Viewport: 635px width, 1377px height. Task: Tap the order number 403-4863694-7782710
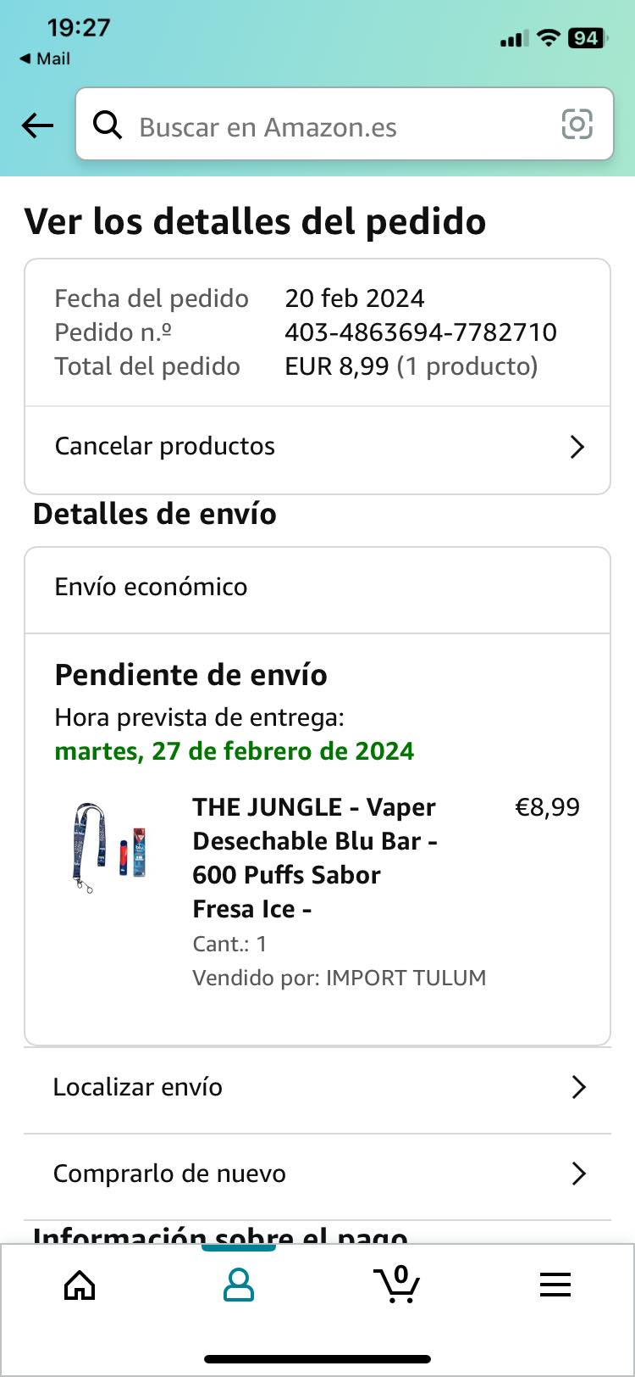tap(421, 332)
